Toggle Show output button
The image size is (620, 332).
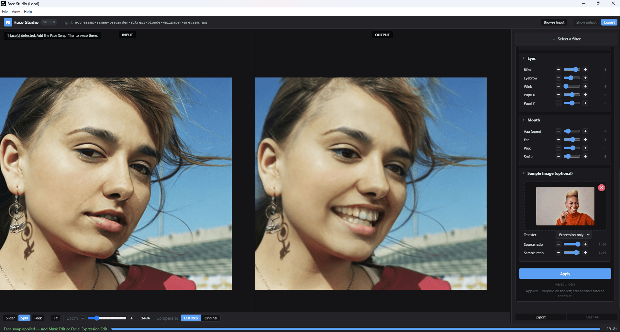coord(586,22)
